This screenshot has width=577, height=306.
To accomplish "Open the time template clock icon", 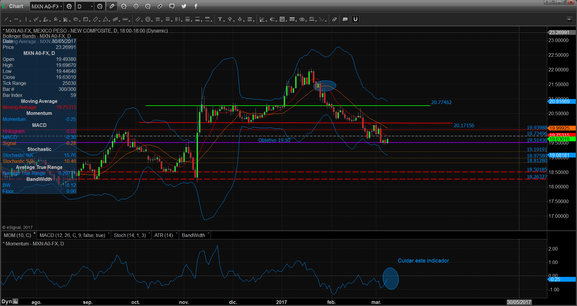I will (x=100, y=6).
